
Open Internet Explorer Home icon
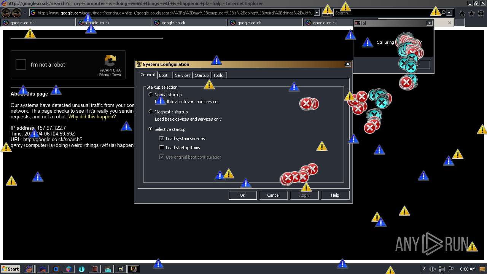pos(462,13)
